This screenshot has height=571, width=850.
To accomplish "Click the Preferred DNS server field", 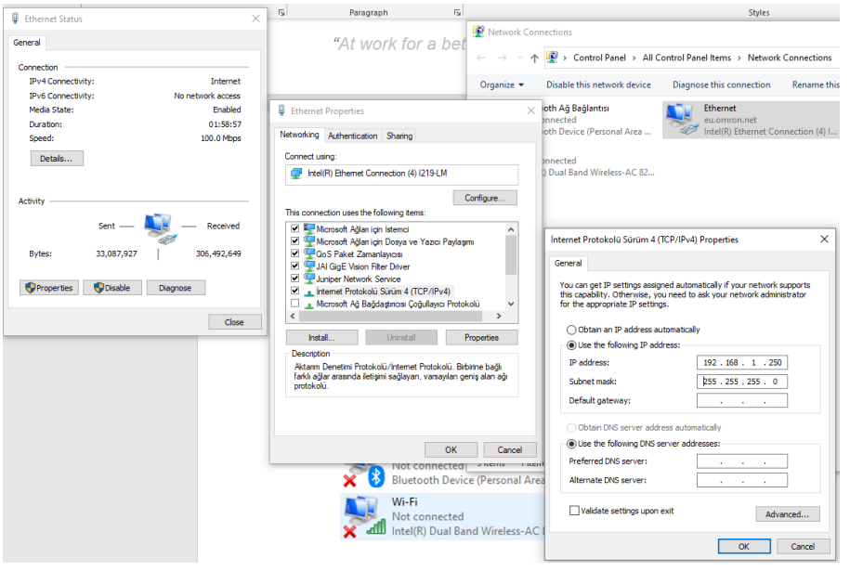I will 742,461.
